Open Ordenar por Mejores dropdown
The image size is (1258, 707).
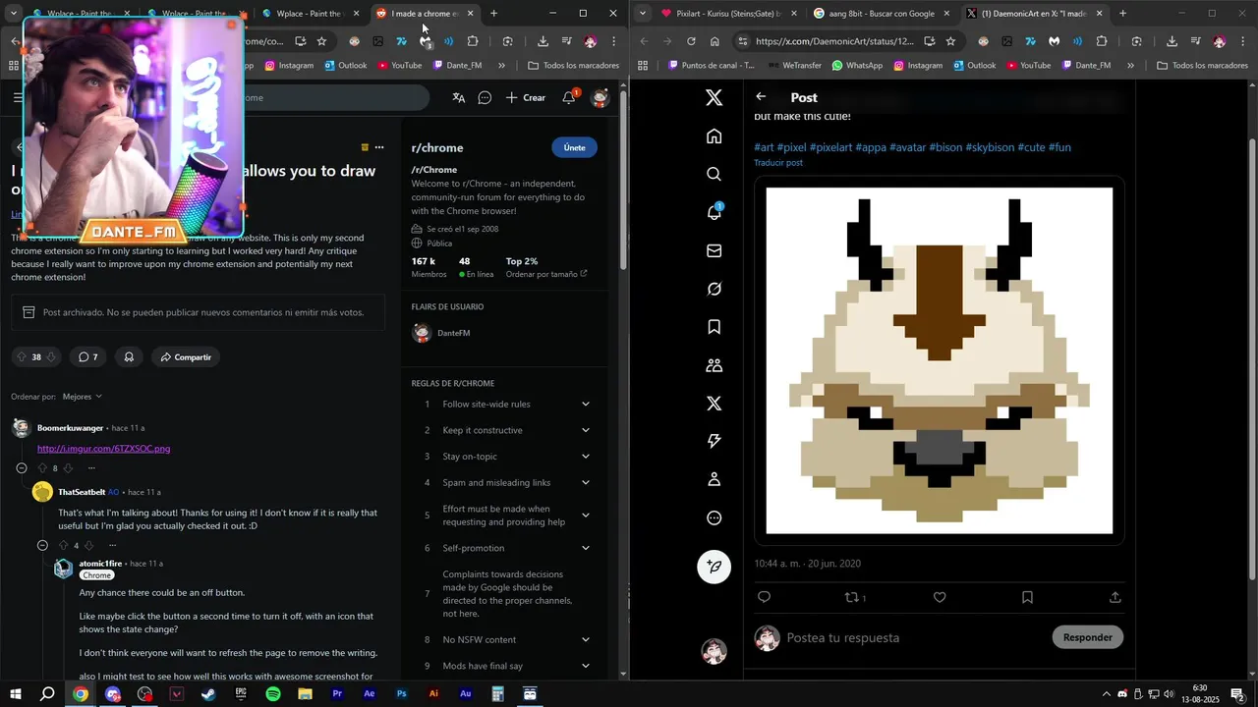pos(83,397)
